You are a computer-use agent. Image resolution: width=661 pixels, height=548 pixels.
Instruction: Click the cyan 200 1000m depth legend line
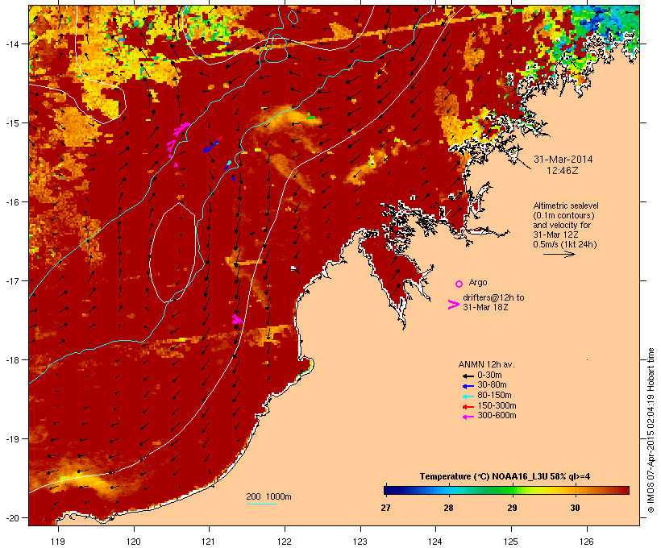(261, 504)
